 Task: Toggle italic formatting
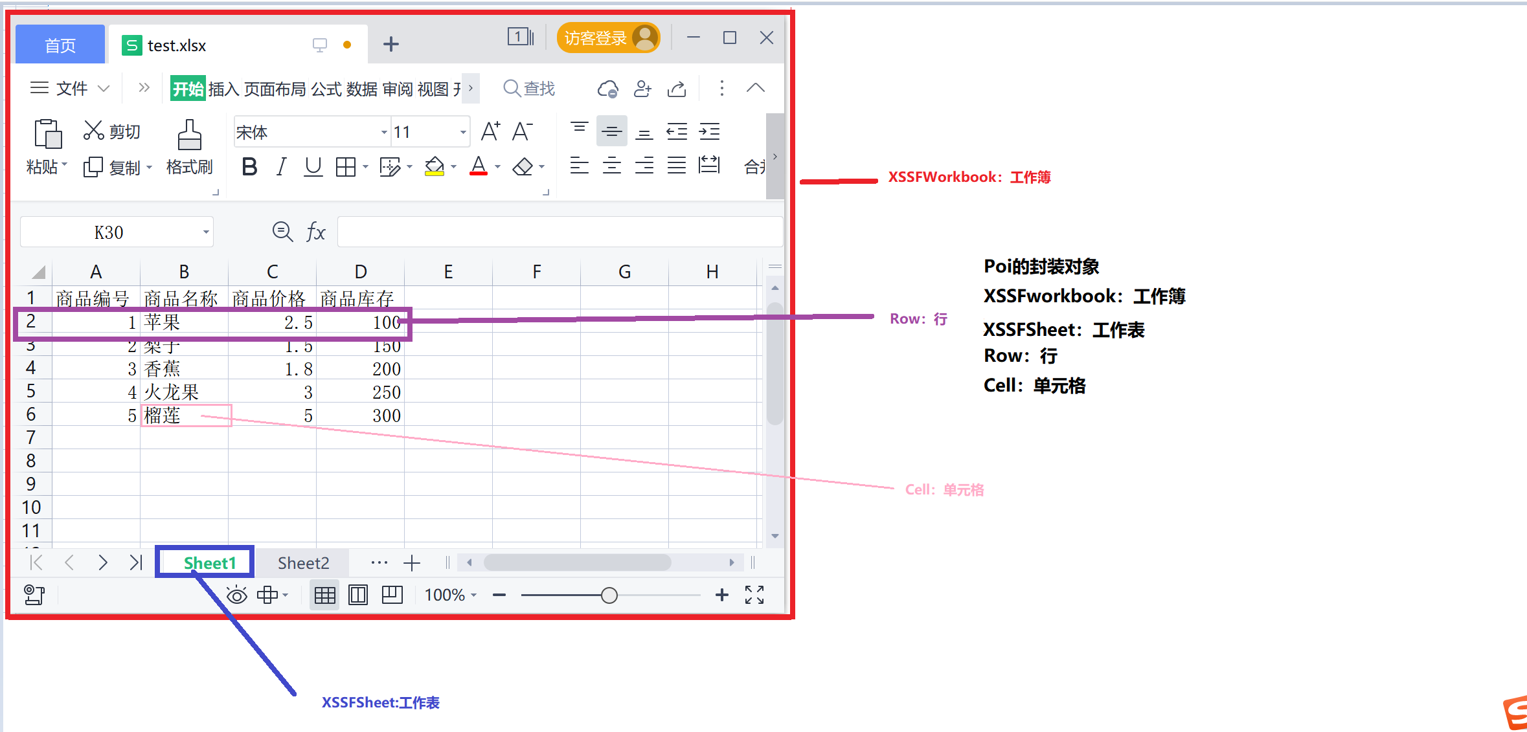[280, 166]
